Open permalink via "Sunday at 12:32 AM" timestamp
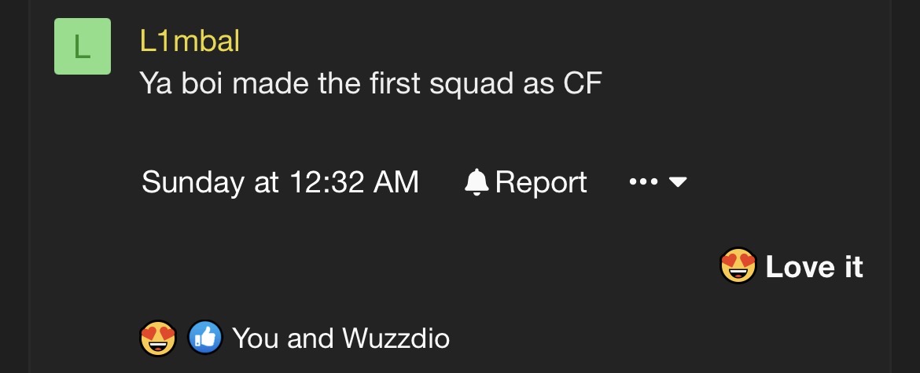This screenshot has height=373, width=920. [280, 182]
